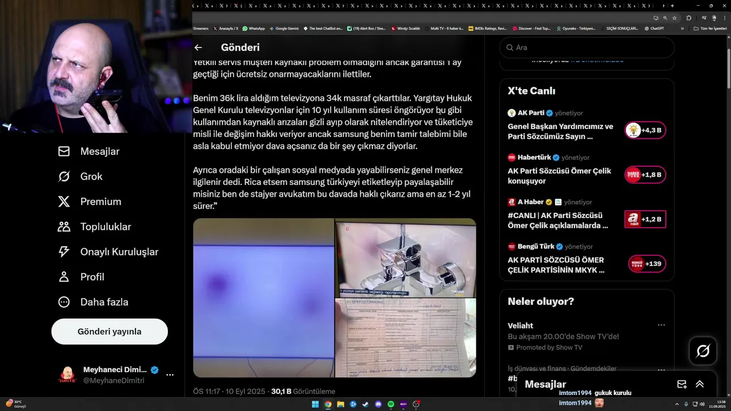Open the Tüm Yer İşaretleri folder
Screen dimensions: 731x411
tap(709, 28)
